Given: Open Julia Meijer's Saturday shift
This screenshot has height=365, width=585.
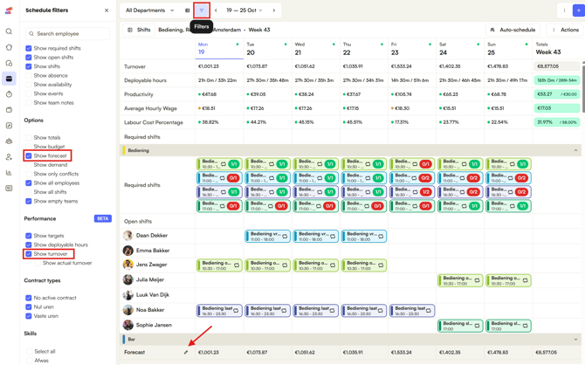Looking at the screenshot, I should (460, 280).
